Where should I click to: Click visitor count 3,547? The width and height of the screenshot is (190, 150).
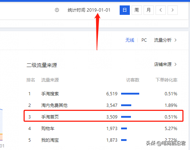pyautogui.click(x=112, y=105)
